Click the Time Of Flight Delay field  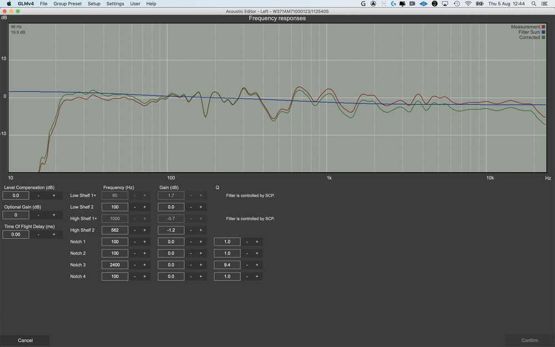(16, 234)
